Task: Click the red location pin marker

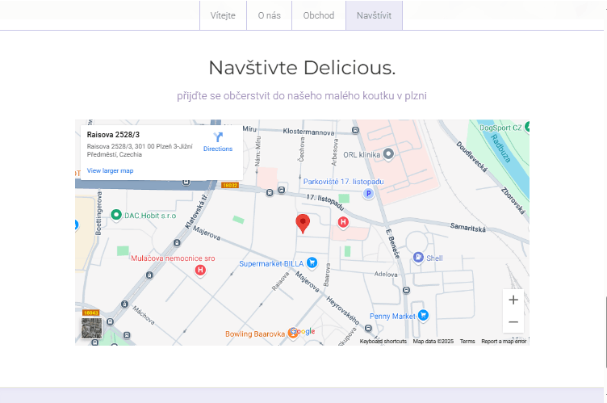Action: 303,223
